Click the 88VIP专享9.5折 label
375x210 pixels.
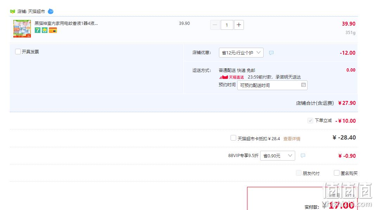click(243, 156)
